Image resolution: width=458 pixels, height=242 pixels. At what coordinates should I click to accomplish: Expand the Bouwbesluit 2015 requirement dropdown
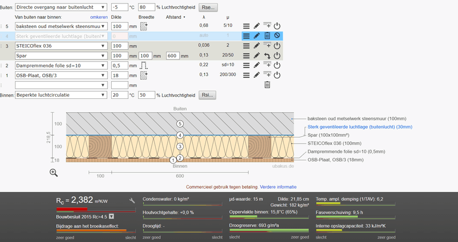[x=111, y=216]
